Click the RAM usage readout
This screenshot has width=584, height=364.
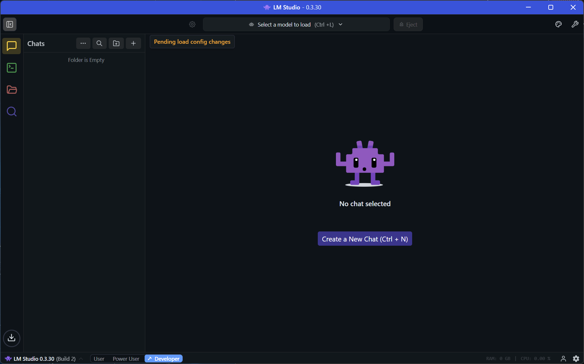[498, 358]
